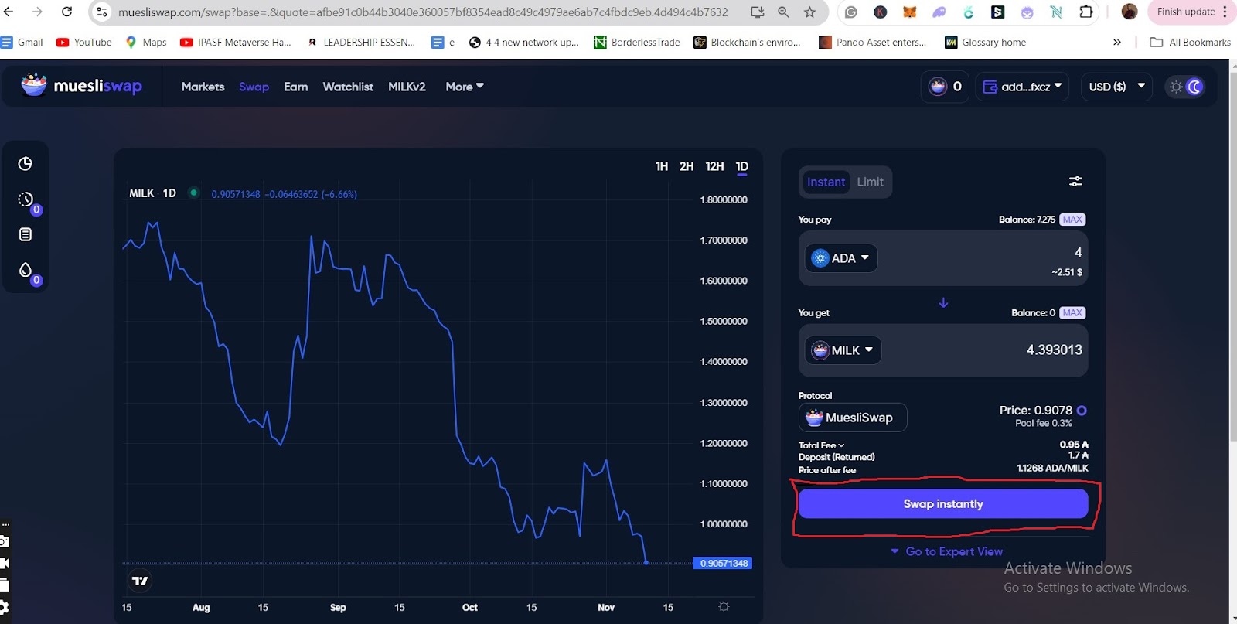Open the portfolio pie chart sidebar icon
1237x624 pixels.
26,164
